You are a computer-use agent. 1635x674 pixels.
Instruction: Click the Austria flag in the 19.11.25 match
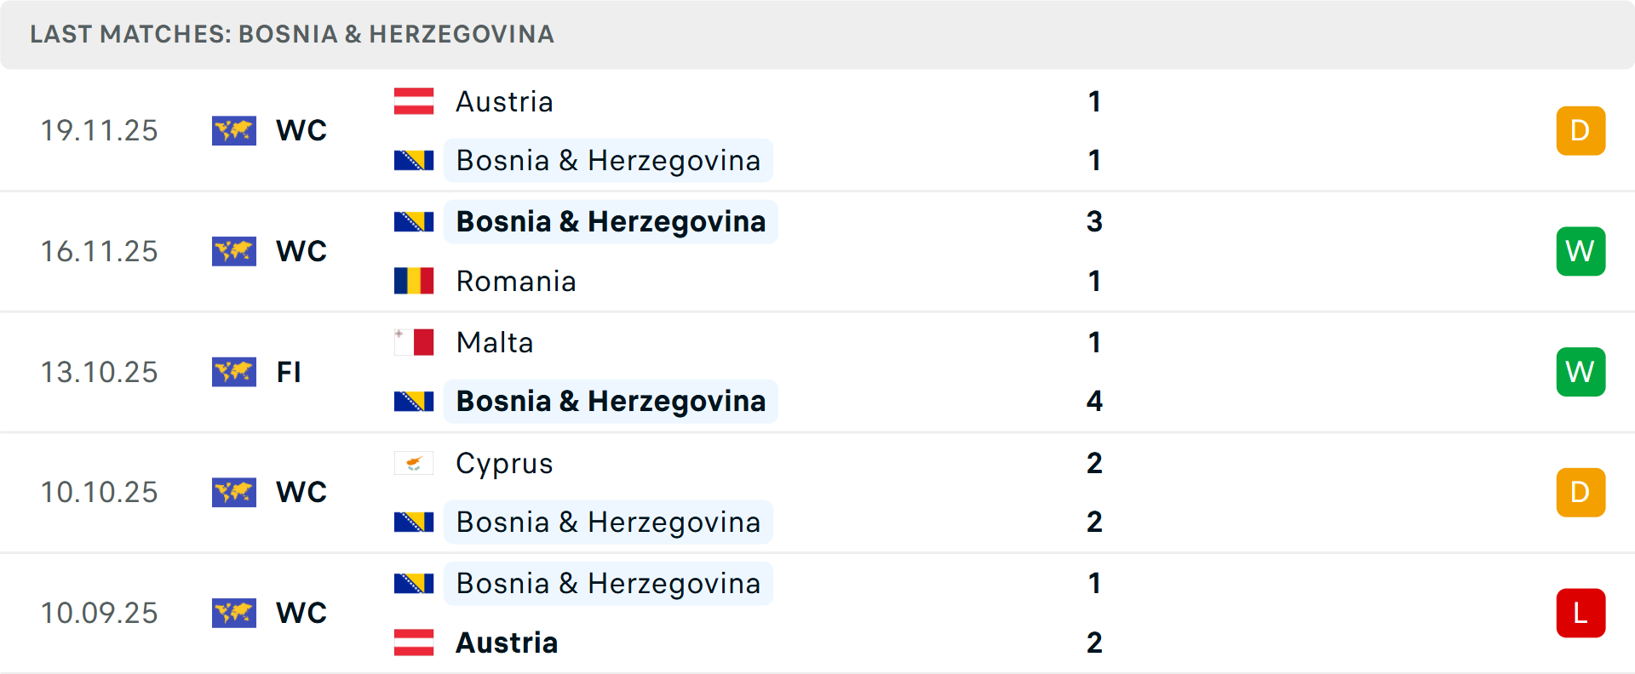pos(414,101)
